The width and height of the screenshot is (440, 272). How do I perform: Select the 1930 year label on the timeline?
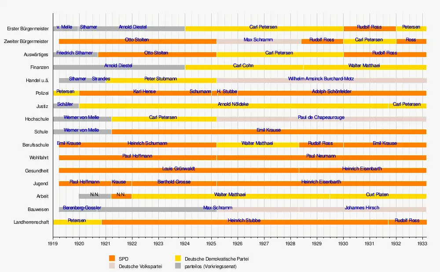[x=343, y=243]
